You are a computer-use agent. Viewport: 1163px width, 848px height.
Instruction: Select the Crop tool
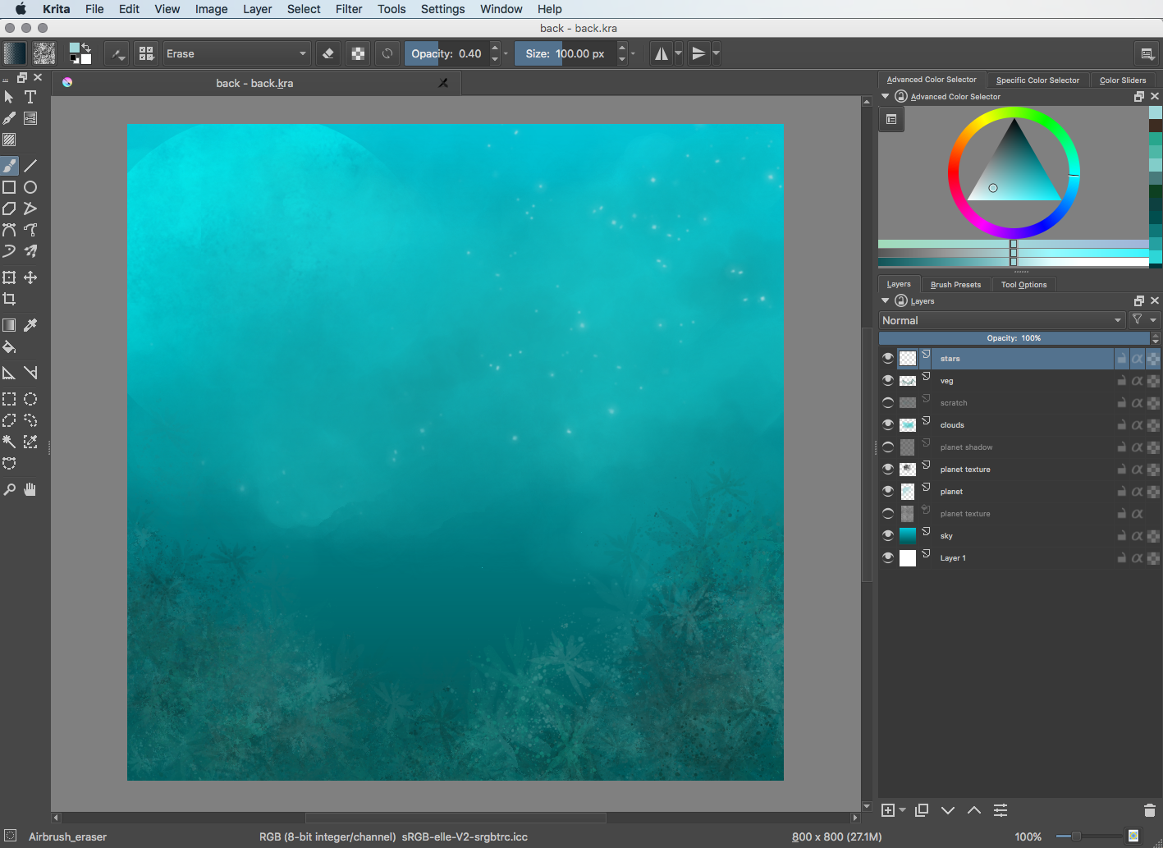pos(9,299)
